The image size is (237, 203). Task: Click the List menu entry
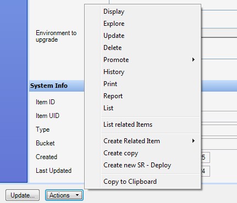tap(142, 108)
